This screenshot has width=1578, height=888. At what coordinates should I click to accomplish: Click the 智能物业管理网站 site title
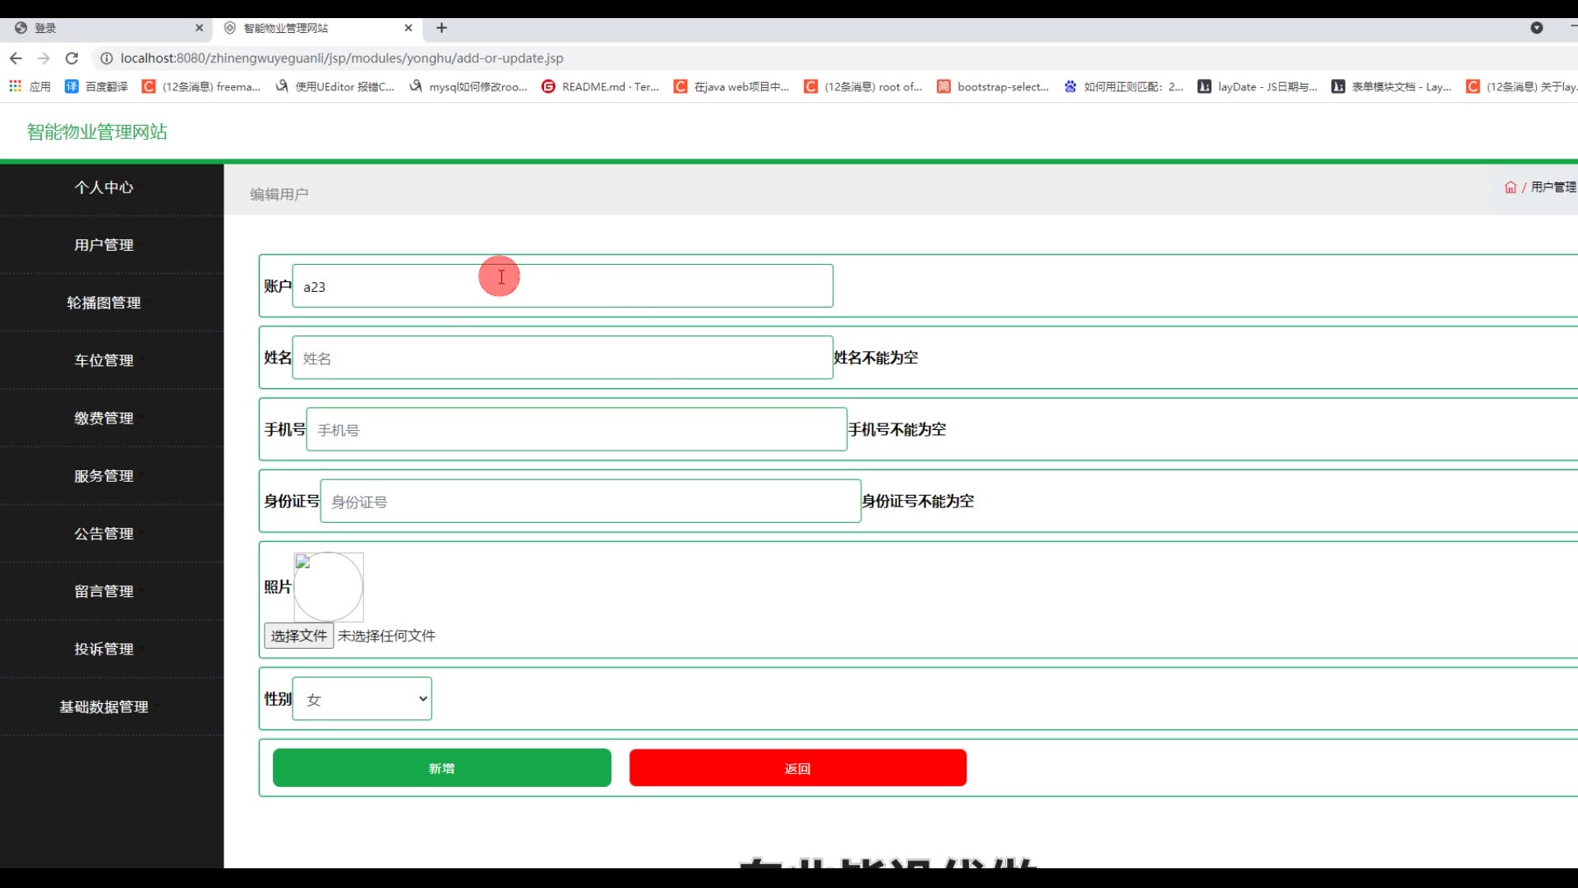97,132
